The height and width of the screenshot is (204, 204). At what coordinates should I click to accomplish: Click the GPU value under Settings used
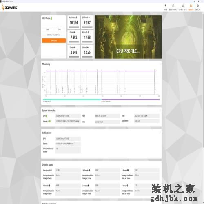coord(68,139)
